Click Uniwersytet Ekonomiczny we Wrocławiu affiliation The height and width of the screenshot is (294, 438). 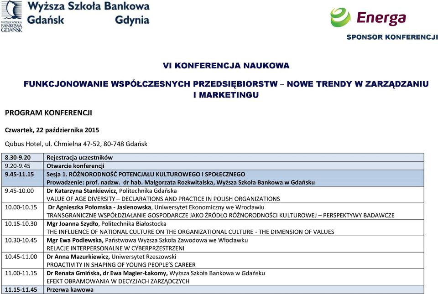point(209,207)
